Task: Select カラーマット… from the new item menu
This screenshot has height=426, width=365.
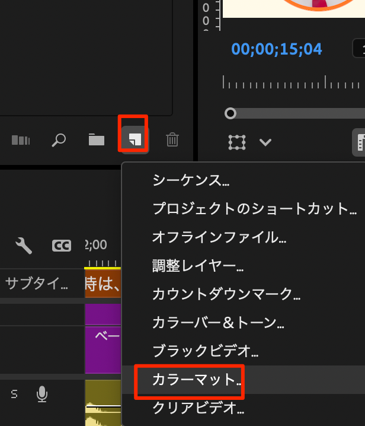Action: [190, 380]
